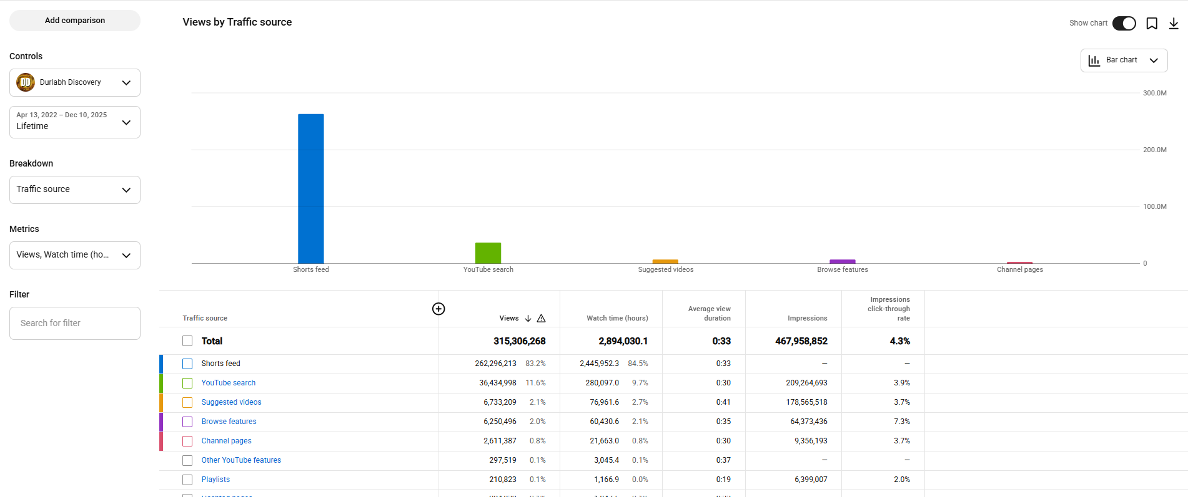Screen dimensions: 1188x497
Task: Sort by Watch time (hours) column header
Action: click(616, 319)
